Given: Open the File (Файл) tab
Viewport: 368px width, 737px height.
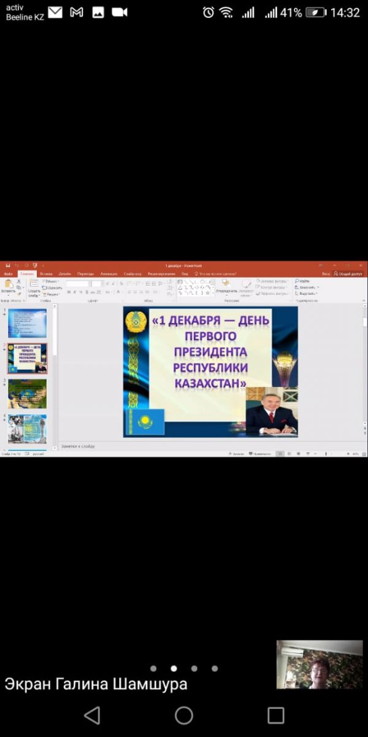Looking at the screenshot, I should tap(8, 273).
